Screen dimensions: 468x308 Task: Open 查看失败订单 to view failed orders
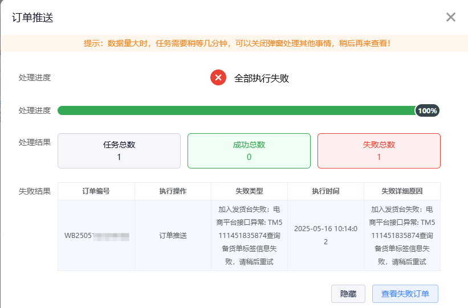[x=405, y=294]
